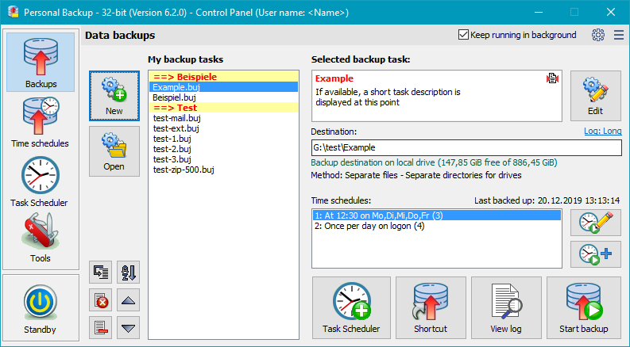Move selected task down in list
The image size is (630, 347).
(128, 328)
